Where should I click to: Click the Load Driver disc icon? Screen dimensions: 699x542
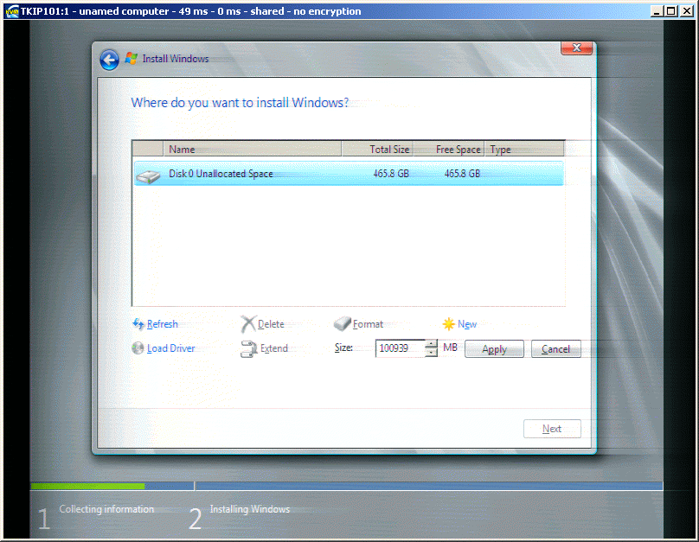click(x=138, y=348)
